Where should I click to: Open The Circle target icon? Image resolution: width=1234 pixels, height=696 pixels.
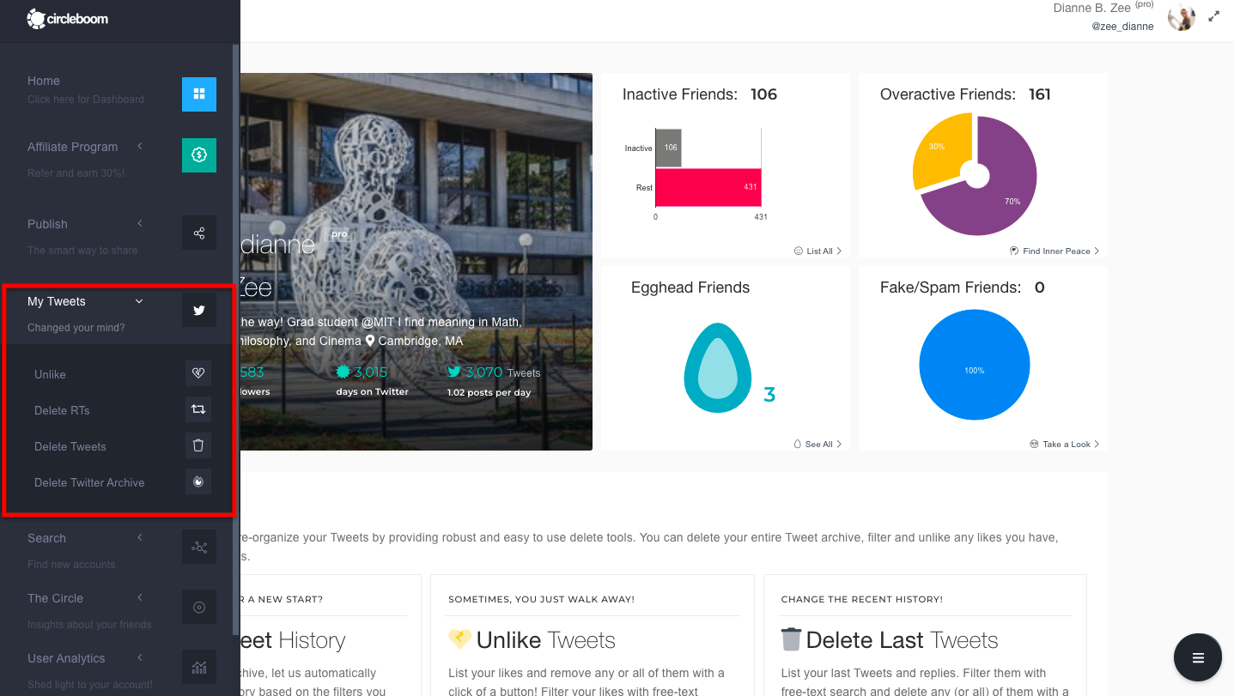(x=198, y=607)
